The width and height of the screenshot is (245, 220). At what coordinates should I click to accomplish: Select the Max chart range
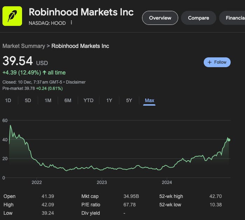tap(149, 100)
